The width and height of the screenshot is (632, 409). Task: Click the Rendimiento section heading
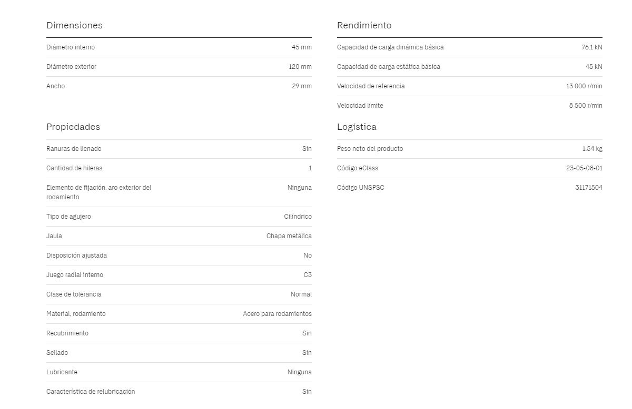[364, 25]
